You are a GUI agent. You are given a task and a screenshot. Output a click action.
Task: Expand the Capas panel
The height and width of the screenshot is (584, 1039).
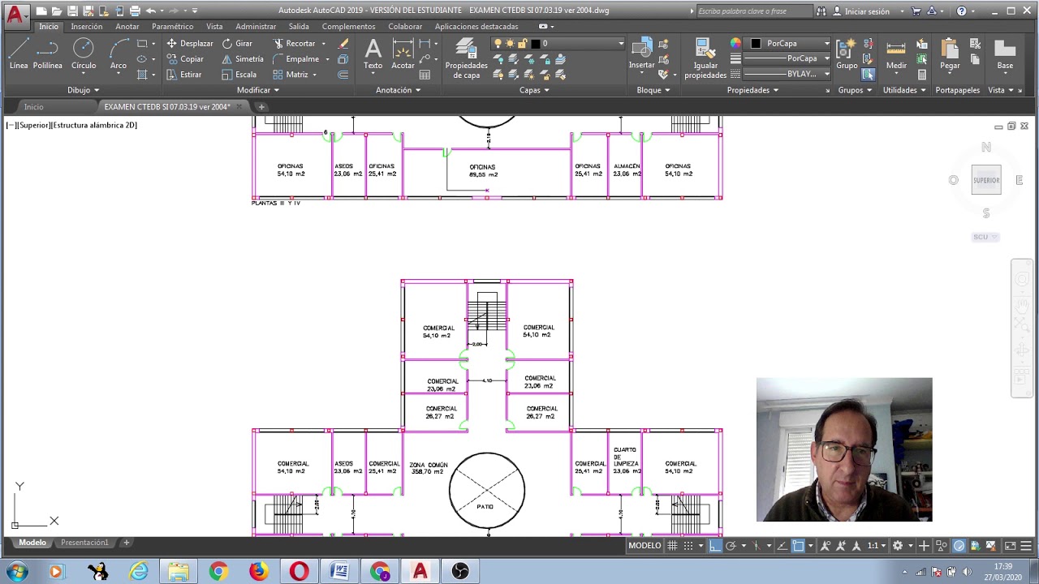[534, 90]
